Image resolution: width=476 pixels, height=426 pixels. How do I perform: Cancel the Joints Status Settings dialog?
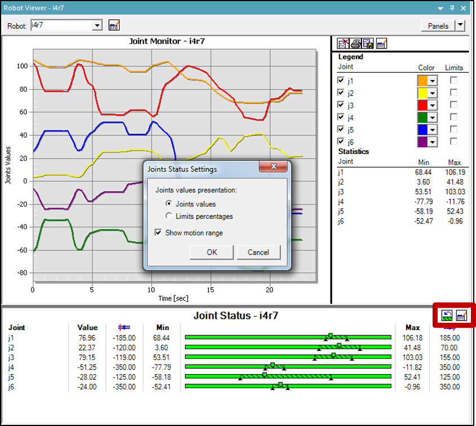(258, 252)
